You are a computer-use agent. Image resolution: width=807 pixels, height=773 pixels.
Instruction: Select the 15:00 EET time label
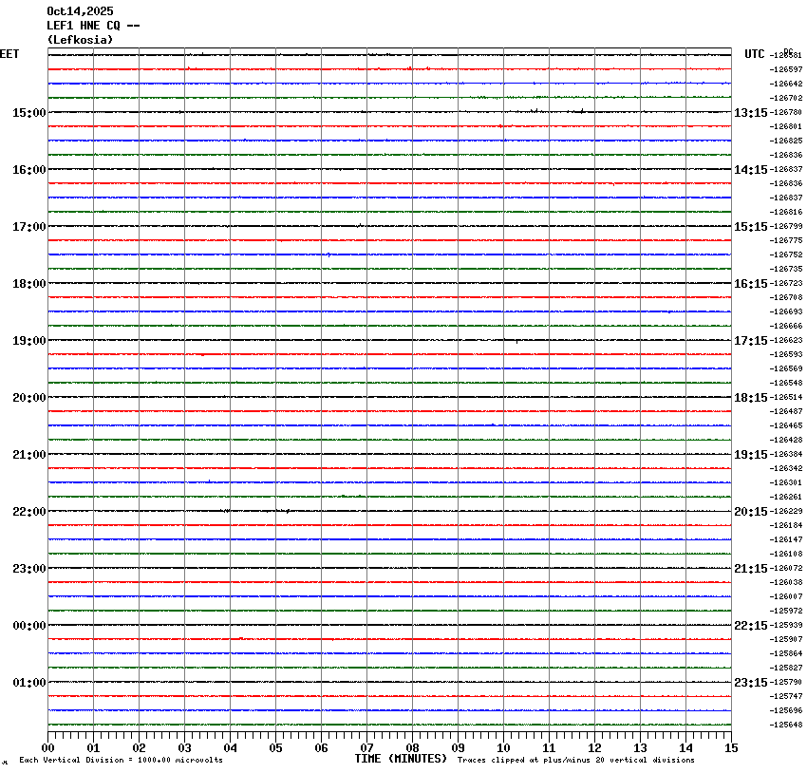click(x=28, y=113)
